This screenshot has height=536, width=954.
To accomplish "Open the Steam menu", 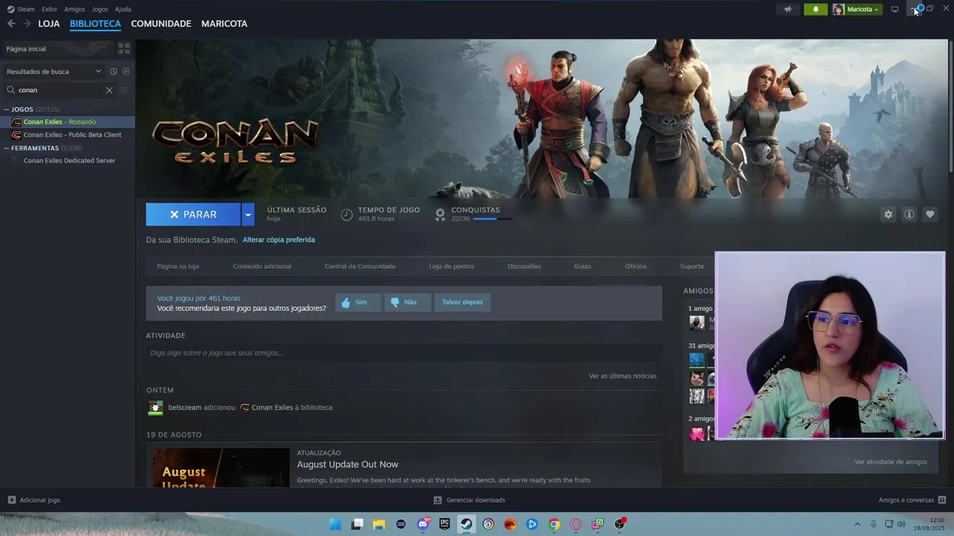I will (x=25, y=9).
